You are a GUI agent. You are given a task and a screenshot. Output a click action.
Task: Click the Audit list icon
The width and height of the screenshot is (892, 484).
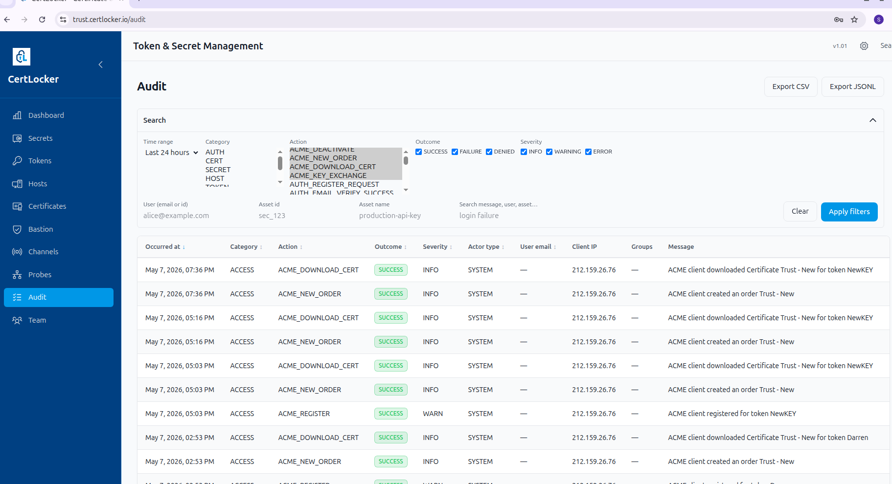tap(17, 297)
